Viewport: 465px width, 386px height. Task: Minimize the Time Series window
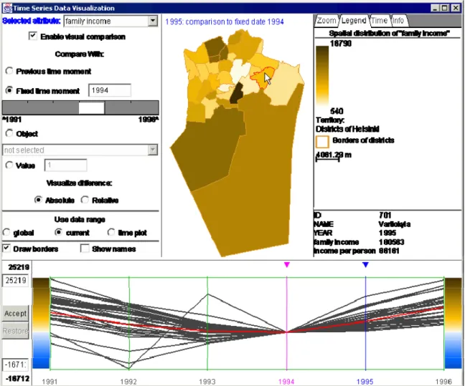434,8
